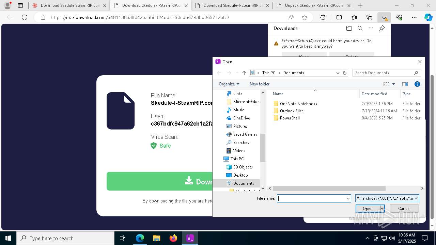Refresh the Documents folder listing

point(345,73)
